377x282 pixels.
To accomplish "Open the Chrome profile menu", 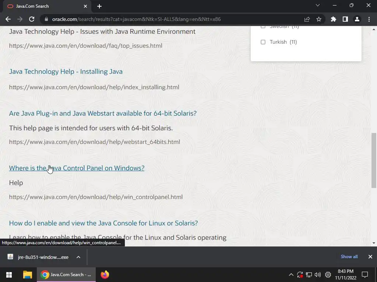I will (x=357, y=19).
